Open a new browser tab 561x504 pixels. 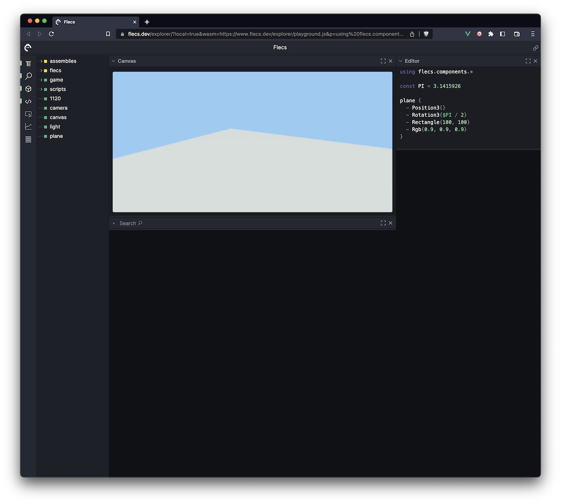[147, 22]
